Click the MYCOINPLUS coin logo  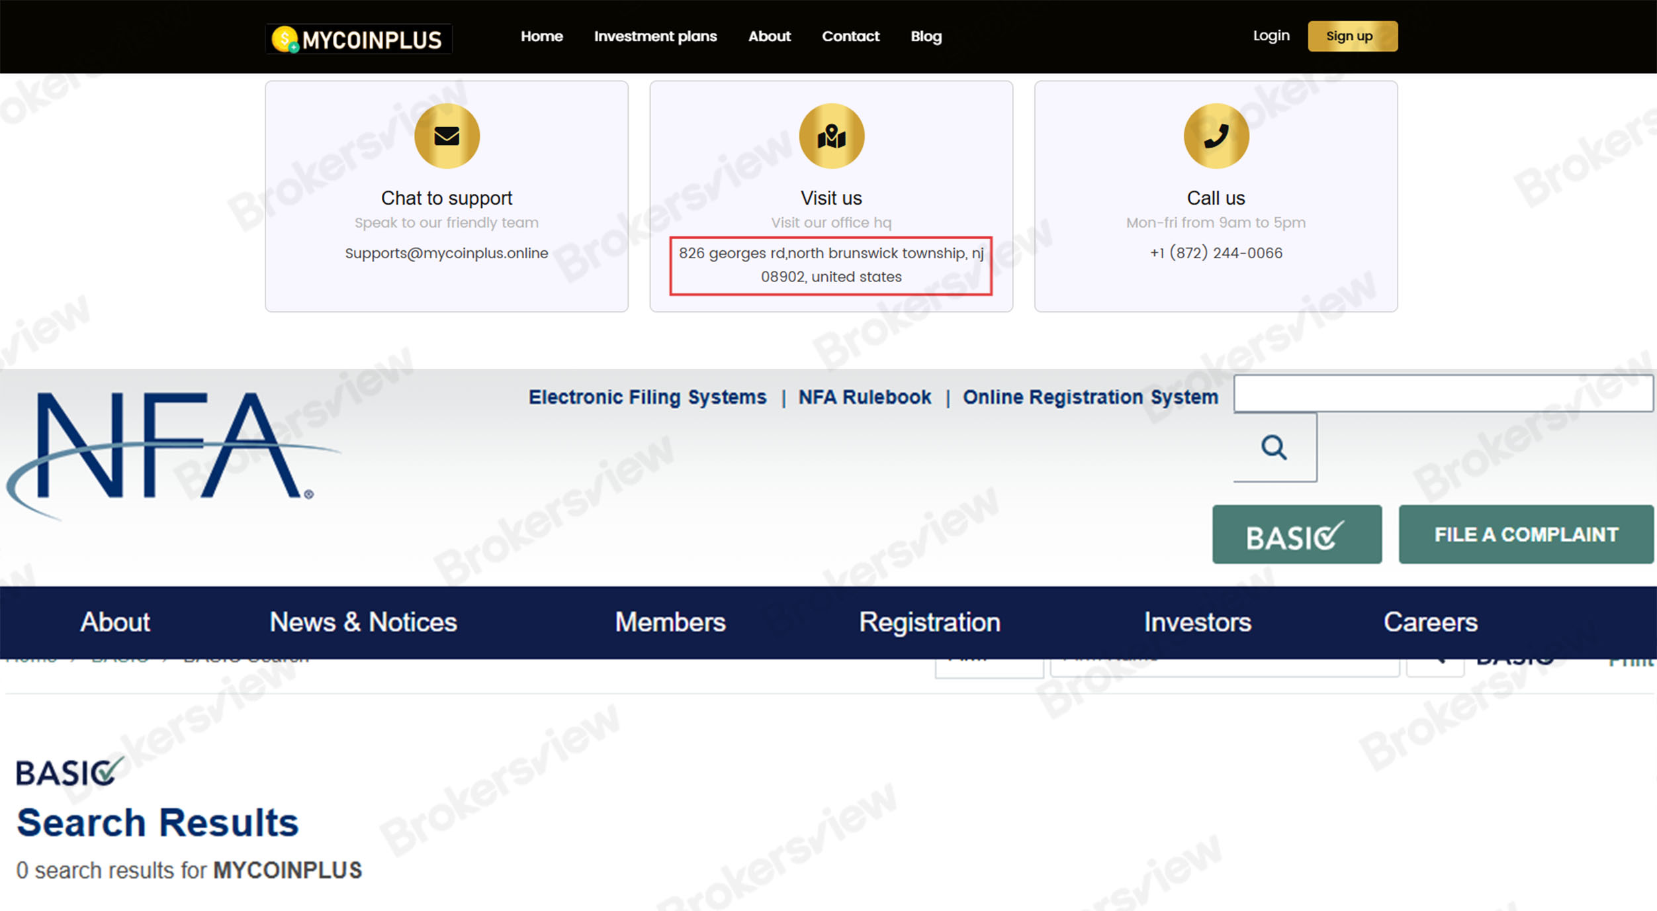(286, 39)
